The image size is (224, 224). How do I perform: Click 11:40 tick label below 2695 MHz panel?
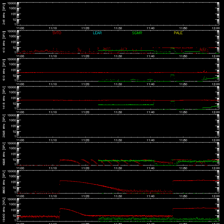151,140
